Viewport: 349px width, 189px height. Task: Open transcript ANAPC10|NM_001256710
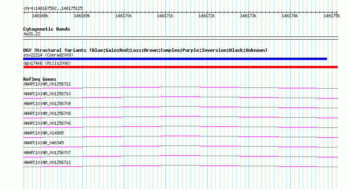pos(47,94)
